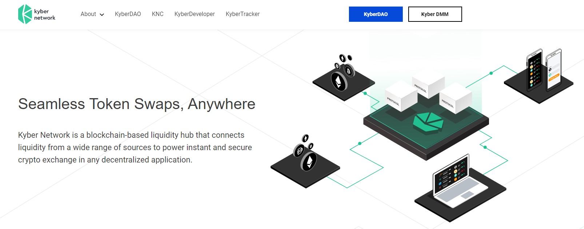Click the large Ethereum coin on the top platform
This screenshot has width=584, height=229.
(x=339, y=81)
